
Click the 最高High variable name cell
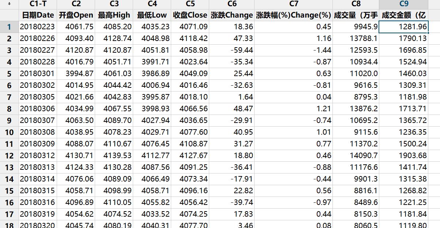pos(114,15)
